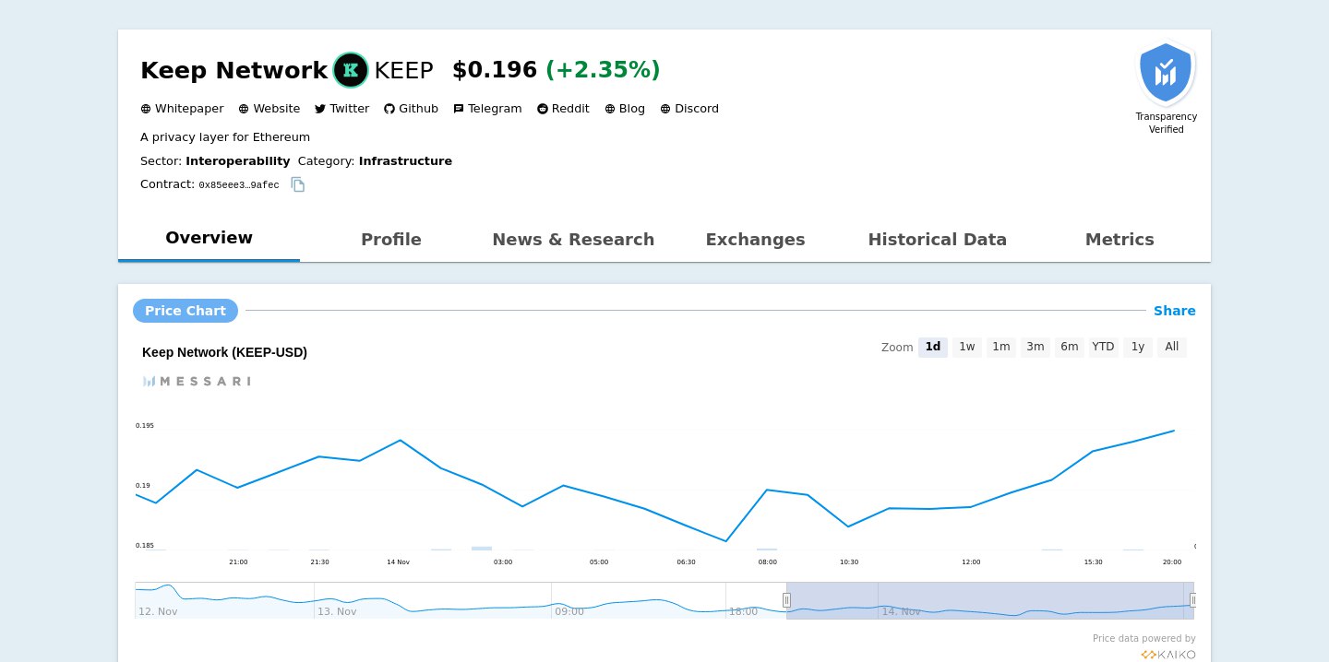Click the Share link for the price chart
This screenshot has height=662, width=1329.
pyautogui.click(x=1175, y=311)
